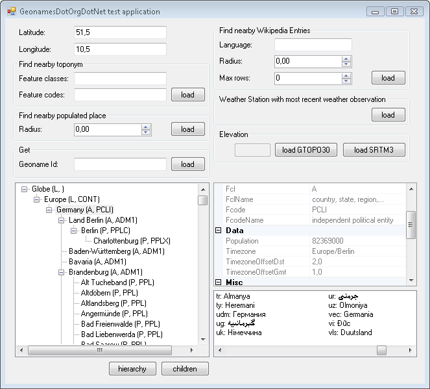Click the load SRTM3 button

click(x=374, y=150)
